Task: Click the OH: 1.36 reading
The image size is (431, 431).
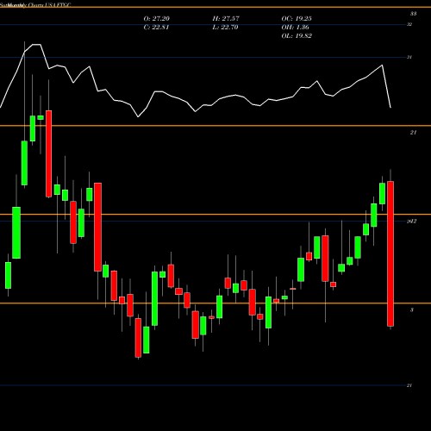Action: point(295,28)
